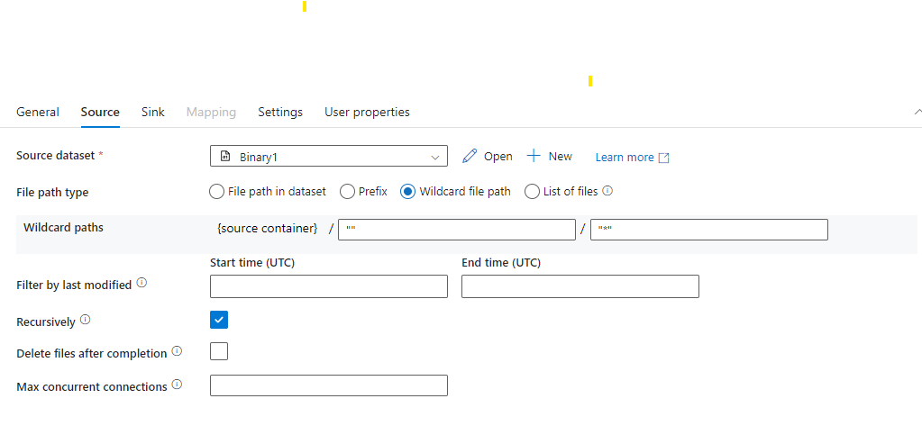Click info icon beside Filter by last modified
The height and width of the screenshot is (444, 922).
point(141,283)
